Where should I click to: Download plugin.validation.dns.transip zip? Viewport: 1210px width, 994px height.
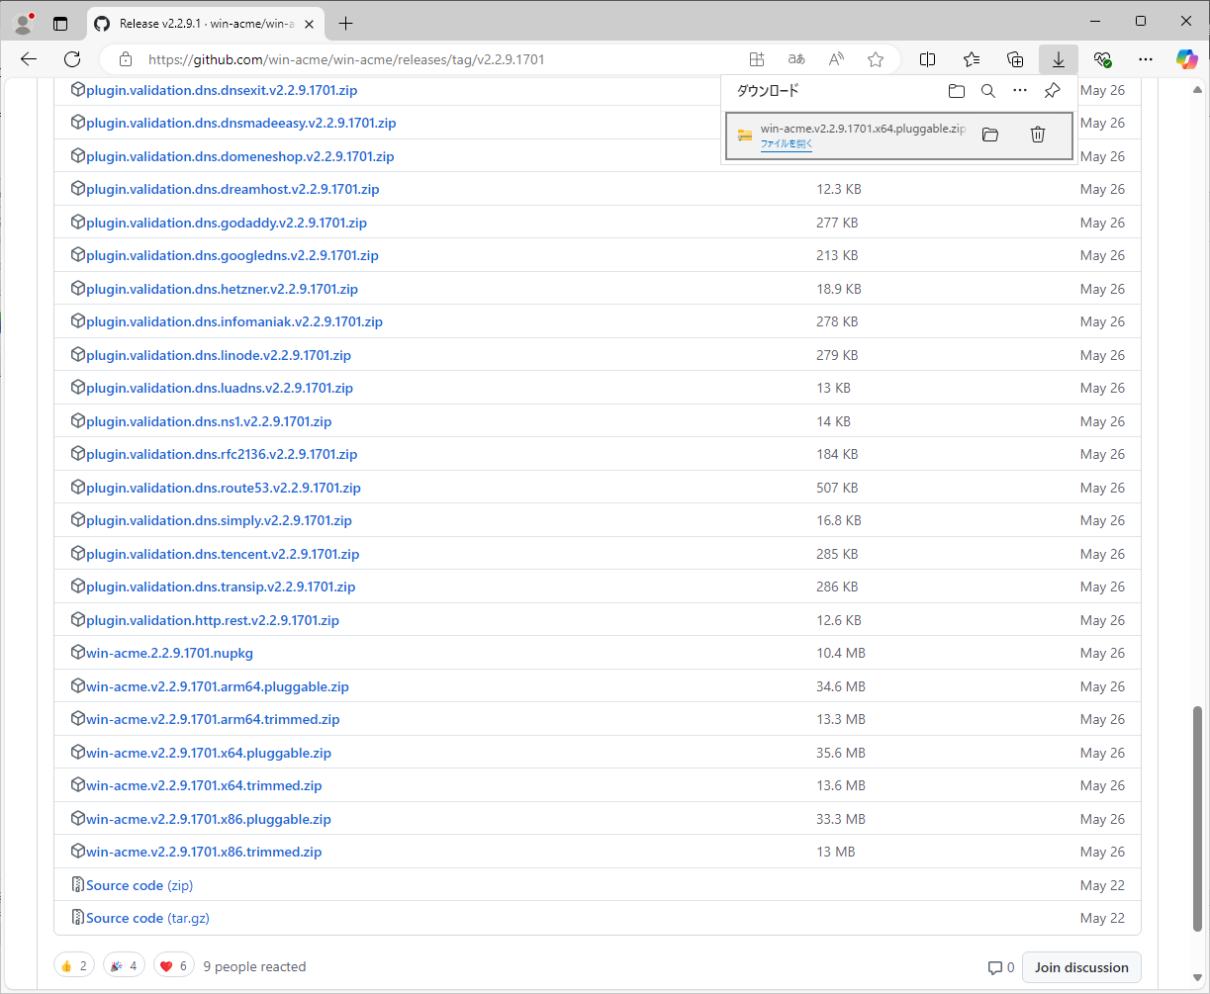click(221, 587)
